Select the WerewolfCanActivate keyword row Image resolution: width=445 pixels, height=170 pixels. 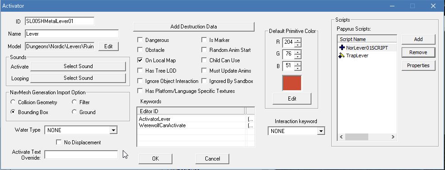point(196,125)
